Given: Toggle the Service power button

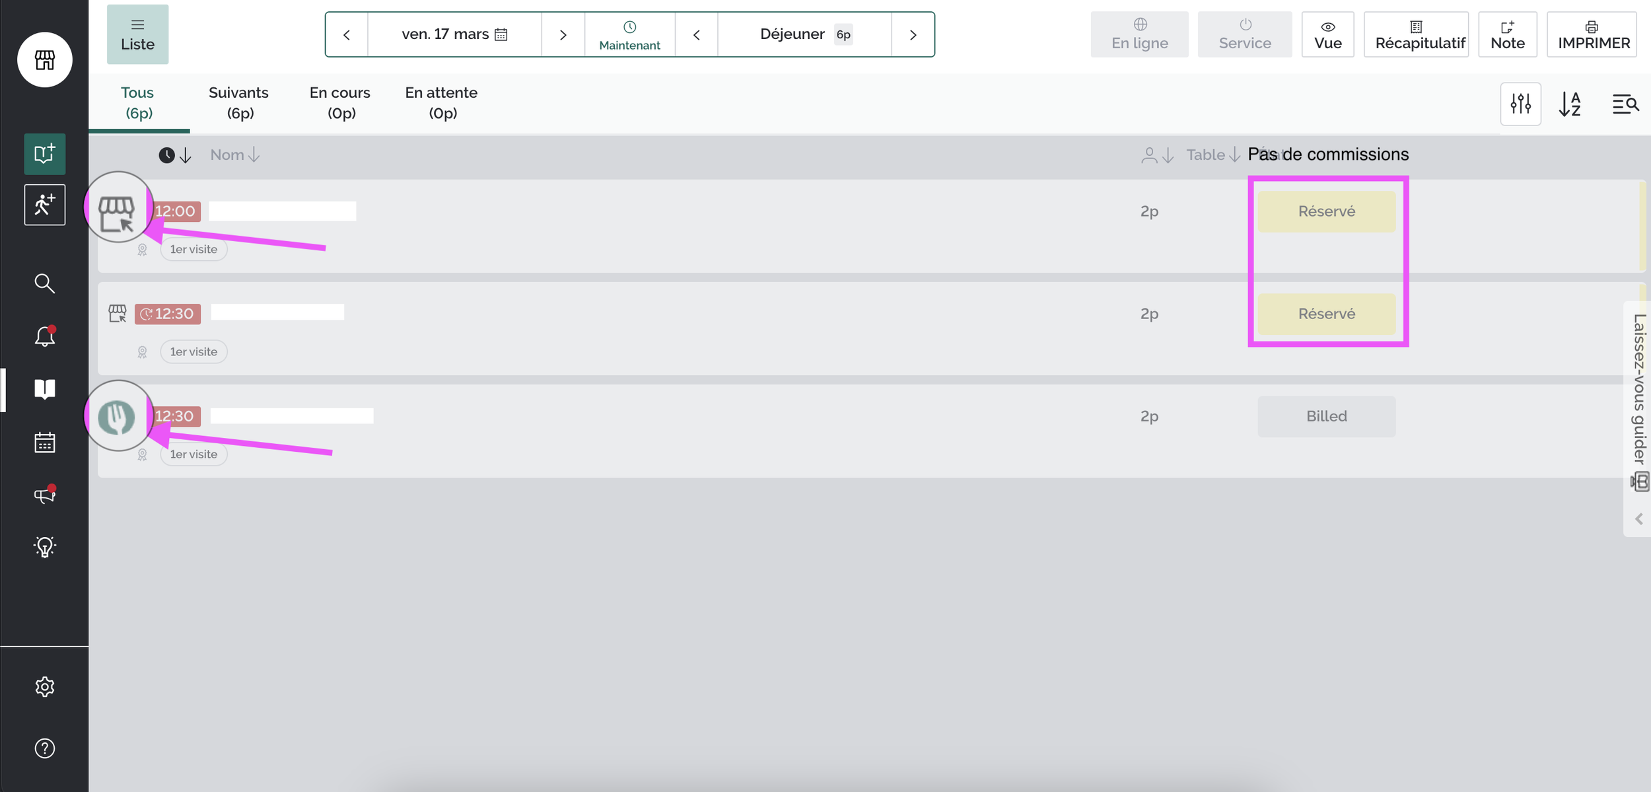Looking at the screenshot, I should [x=1244, y=34].
